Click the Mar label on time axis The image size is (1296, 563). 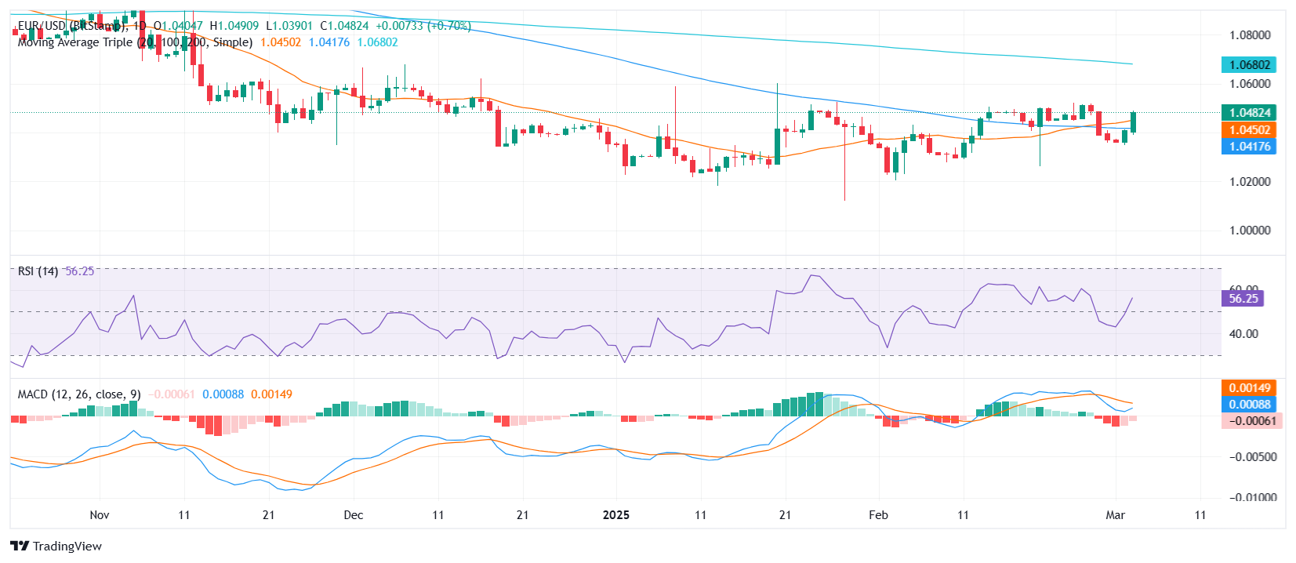(x=1115, y=515)
